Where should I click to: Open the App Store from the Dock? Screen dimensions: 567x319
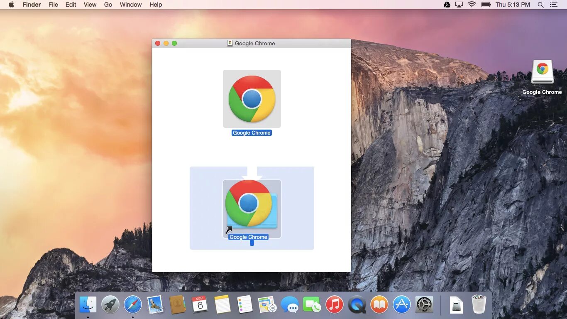click(401, 305)
